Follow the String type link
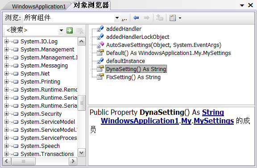 (213, 113)
